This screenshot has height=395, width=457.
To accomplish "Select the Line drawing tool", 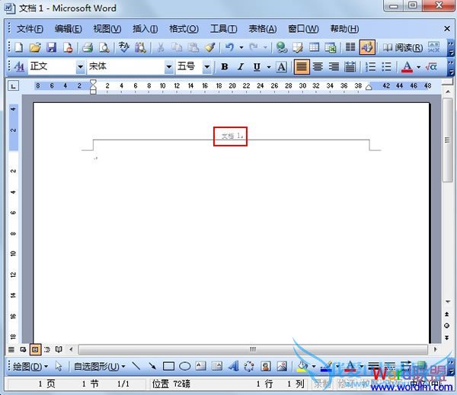I will point(136,366).
